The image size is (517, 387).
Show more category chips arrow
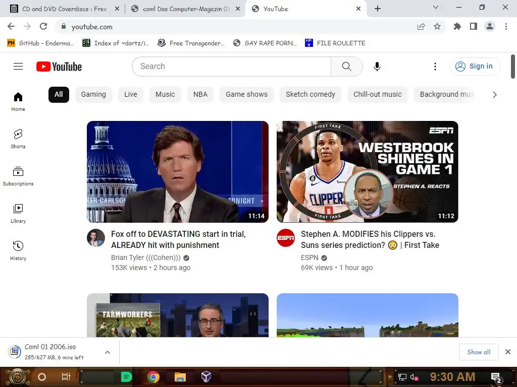495,95
